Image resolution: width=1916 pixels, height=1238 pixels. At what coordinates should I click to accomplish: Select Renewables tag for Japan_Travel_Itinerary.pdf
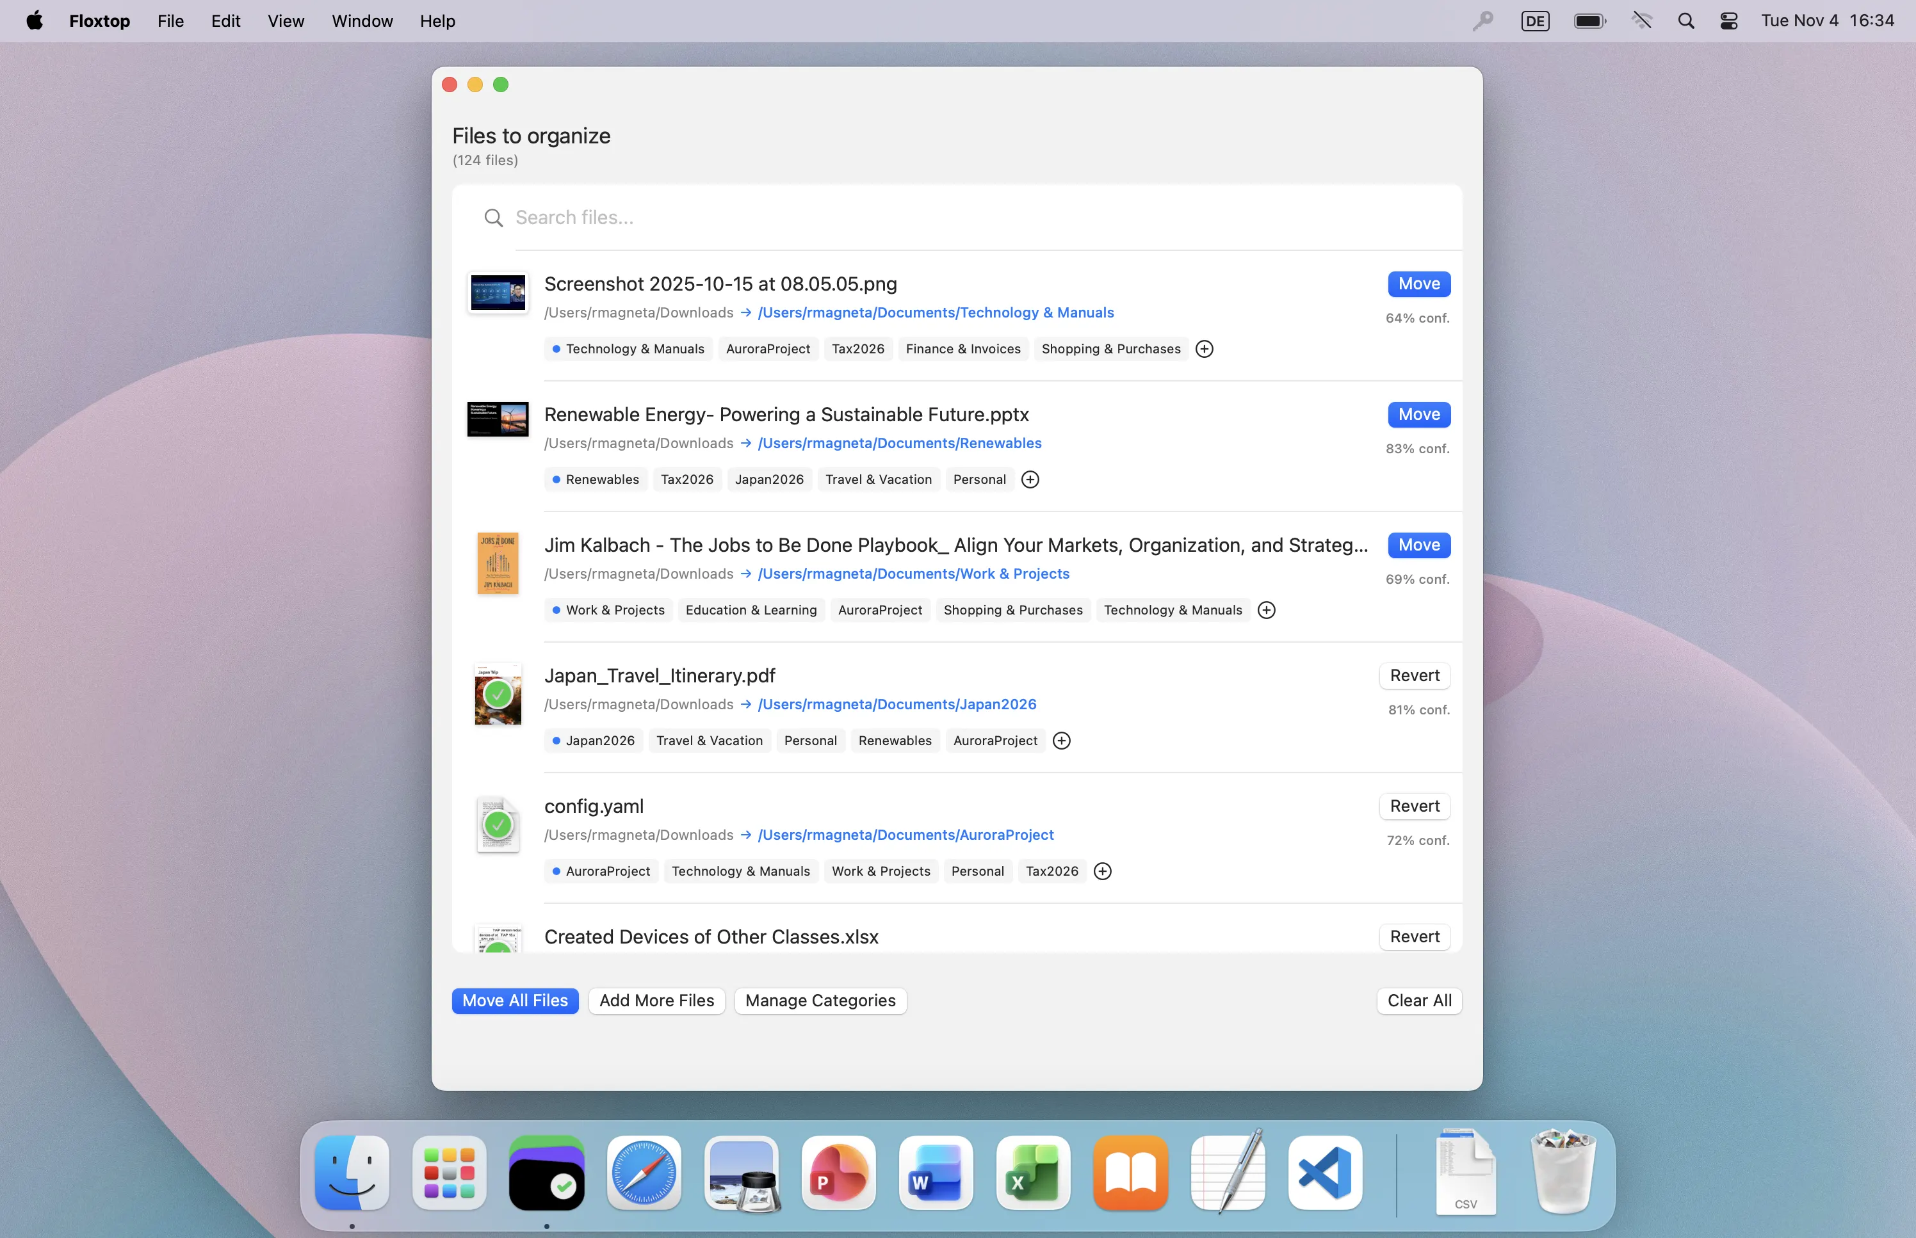point(894,741)
